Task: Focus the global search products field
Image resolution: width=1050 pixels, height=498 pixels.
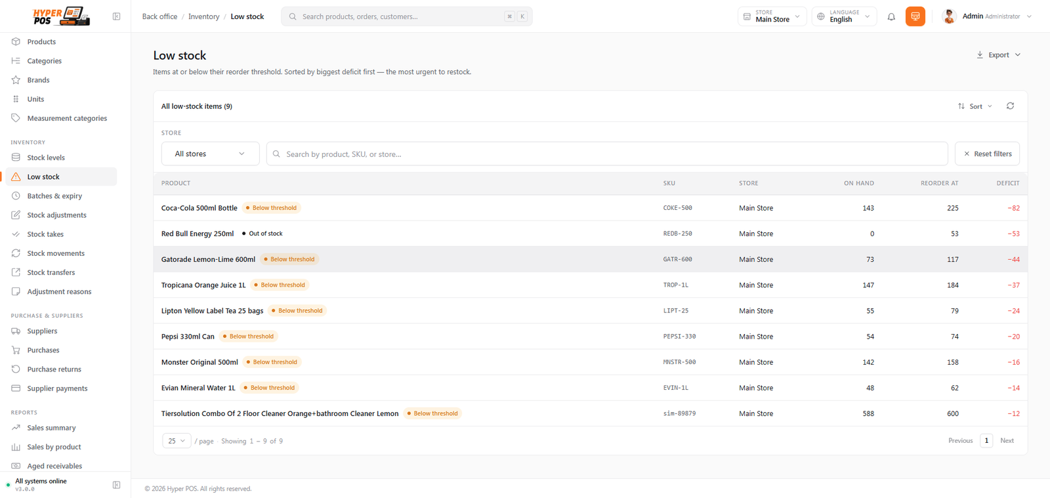Action: tap(407, 16)
